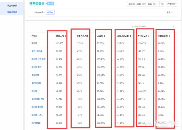Image resolution: width=182 pixels, height=130 pixels.
Task: Select the value 81.78%
Action: tap(121, 67)
